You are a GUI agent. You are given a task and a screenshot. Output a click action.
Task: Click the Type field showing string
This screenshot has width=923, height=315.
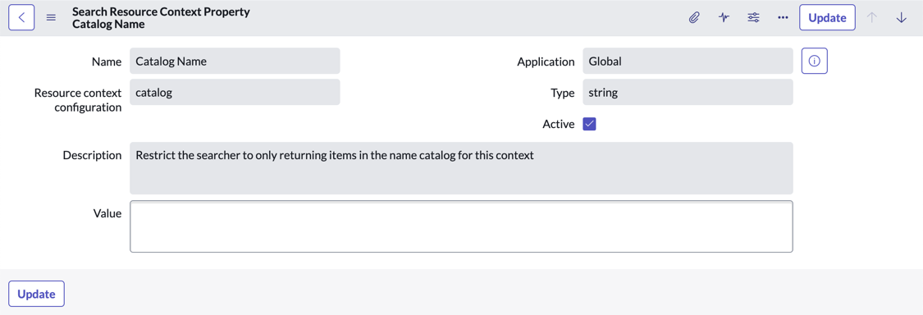click(688, 93)
